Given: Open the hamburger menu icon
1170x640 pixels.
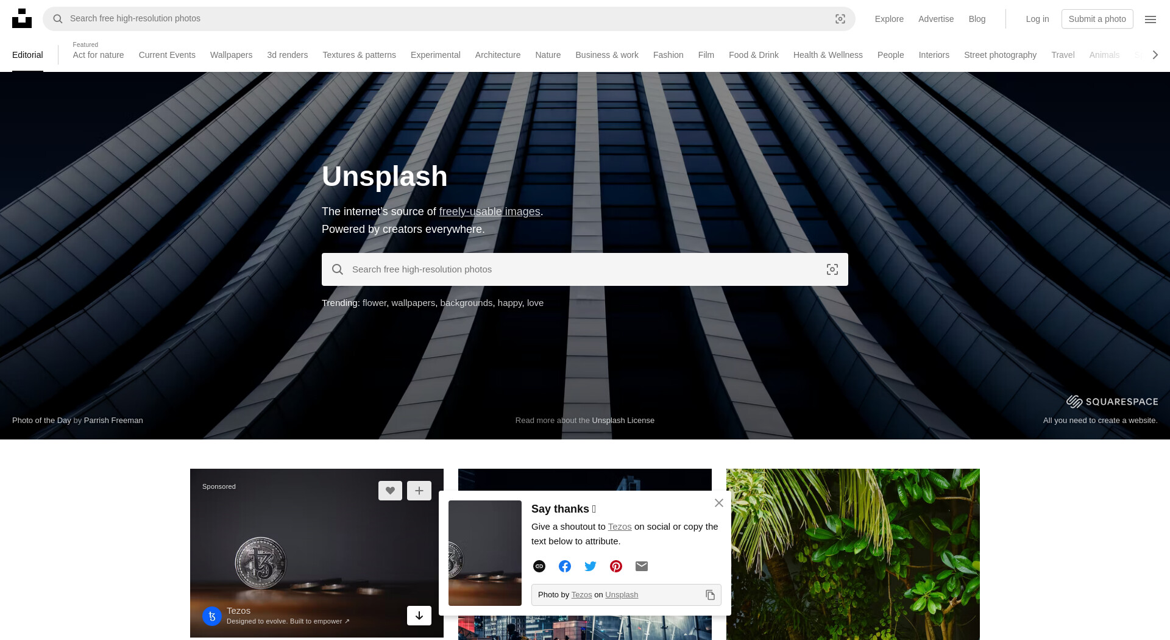Looking at the screenshot, I should point(1150,19).
